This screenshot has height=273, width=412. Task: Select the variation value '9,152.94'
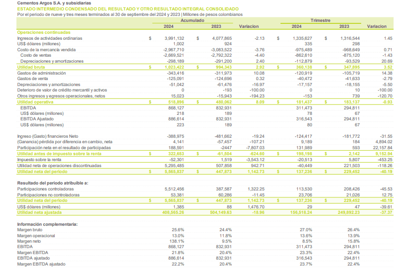(x=384, y=154)
